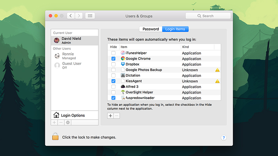The image size is (278, 156).
Task: Select the Guest User silhouette icon
Action: click(57, 66)
